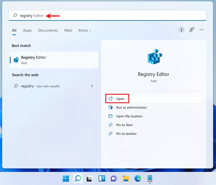Image resolution: width=216 pixels, height=185 pixels.
Task: Click Open for Registry Editor
Action: pyautogui.click(x=120, y=99)
